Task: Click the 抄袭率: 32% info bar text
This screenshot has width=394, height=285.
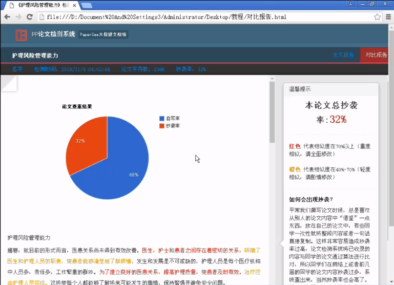Action: tap(191, 69)
